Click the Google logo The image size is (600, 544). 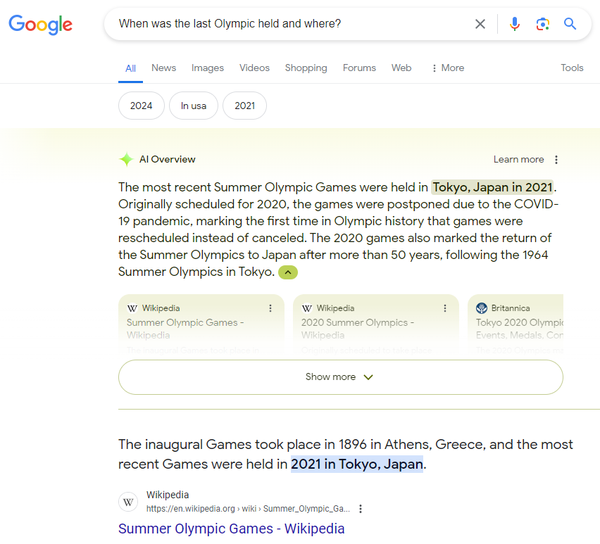tap(41, 24)
